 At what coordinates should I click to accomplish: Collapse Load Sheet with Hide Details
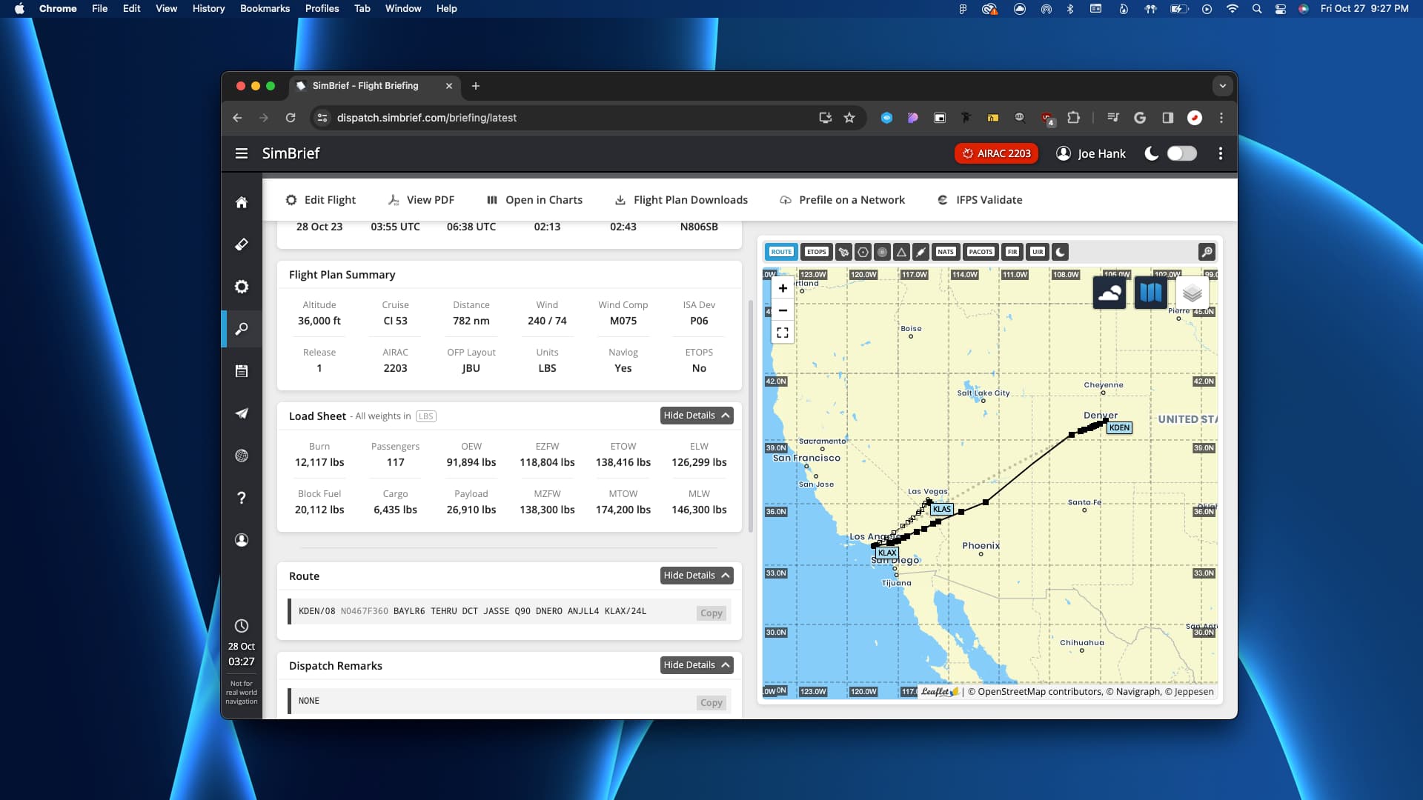[x=696, y=416]
